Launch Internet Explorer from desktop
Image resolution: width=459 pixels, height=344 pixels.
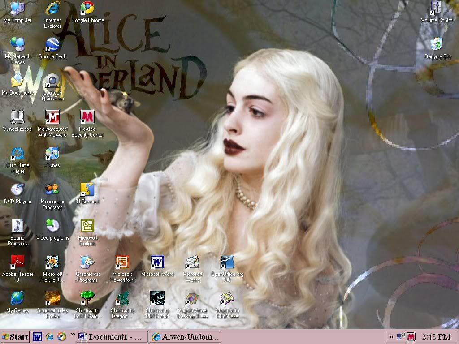point(52,15)
